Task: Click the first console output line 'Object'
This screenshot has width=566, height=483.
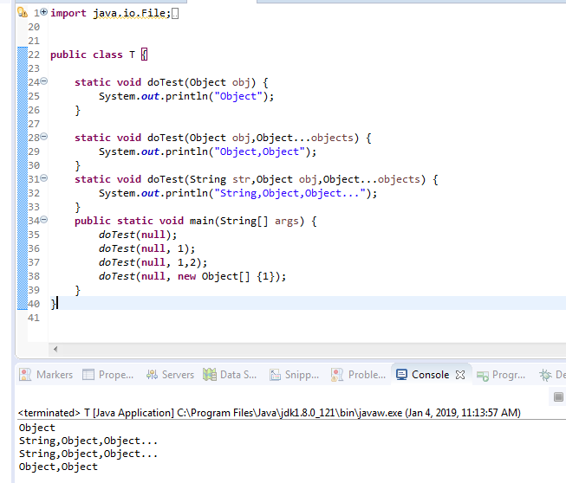Action: coord(36,428)
